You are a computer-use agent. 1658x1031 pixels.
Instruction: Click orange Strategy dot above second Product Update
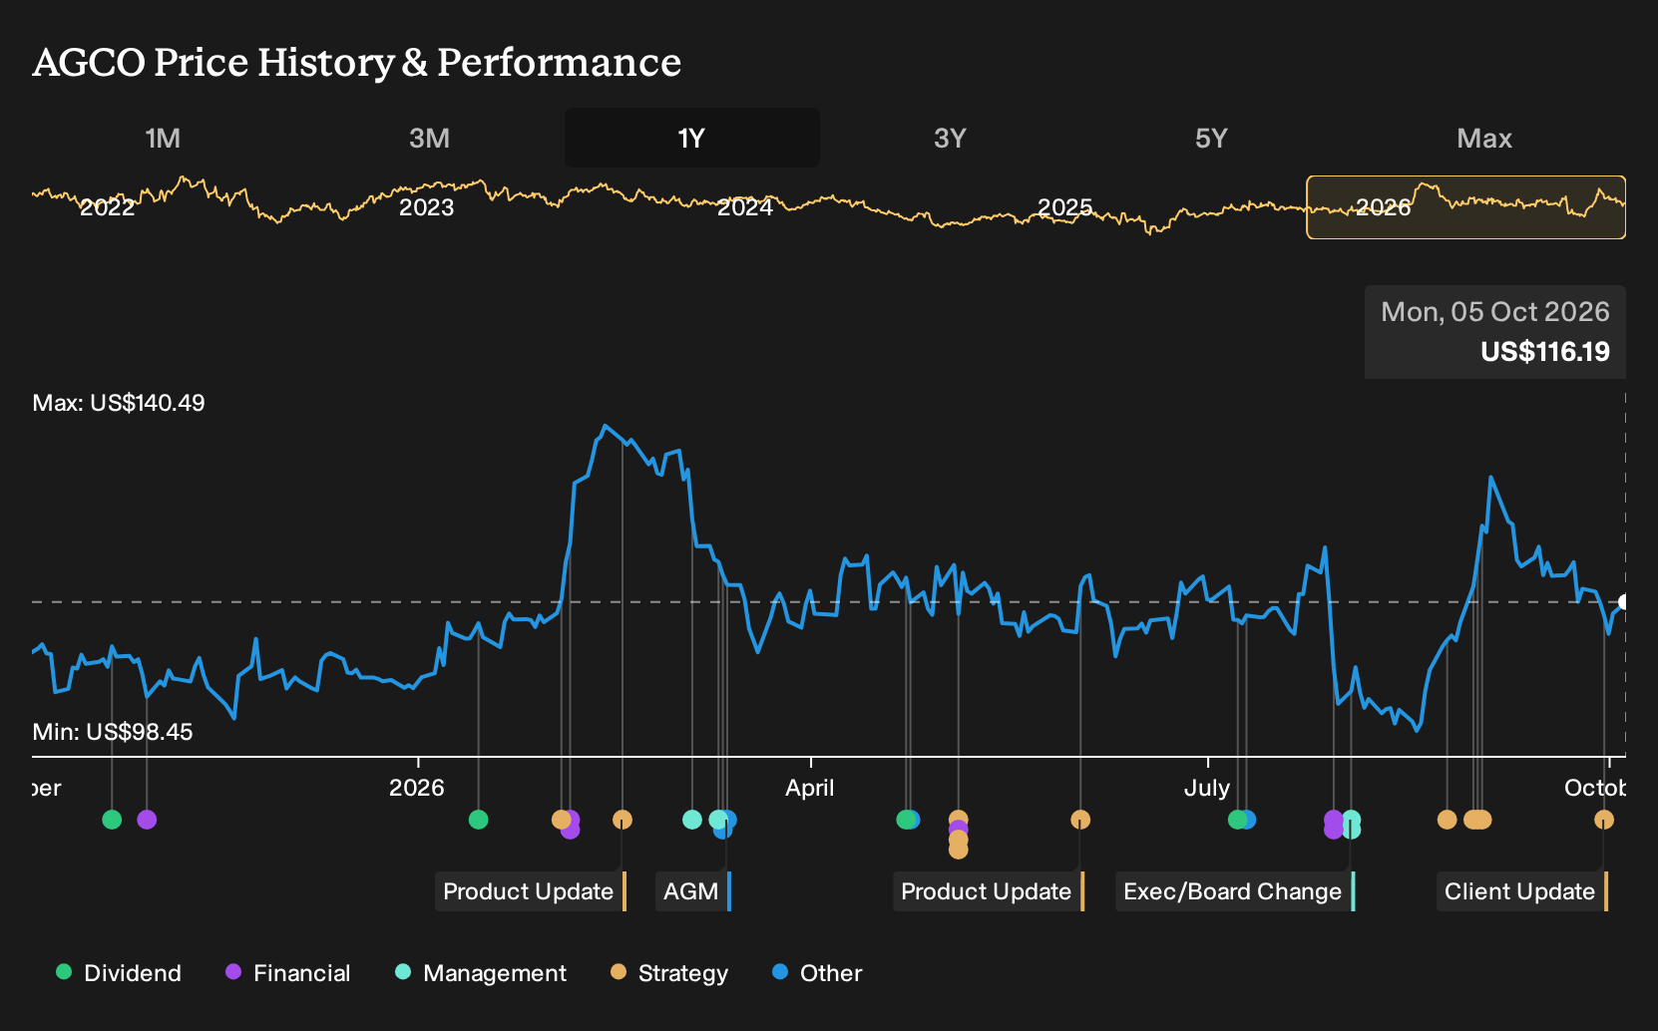click(1080, 820)
